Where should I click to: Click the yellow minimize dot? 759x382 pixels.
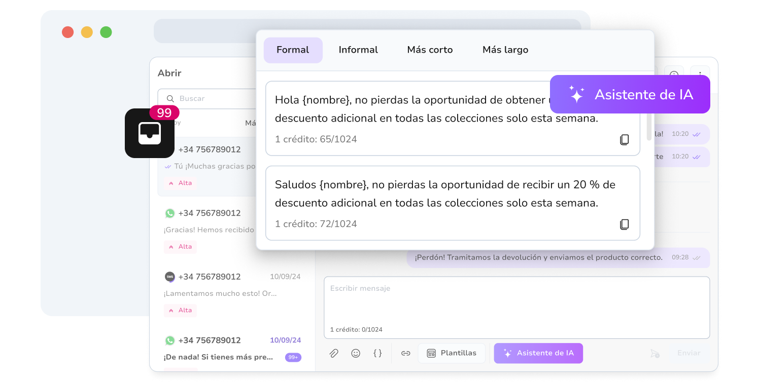click(87, 32)
